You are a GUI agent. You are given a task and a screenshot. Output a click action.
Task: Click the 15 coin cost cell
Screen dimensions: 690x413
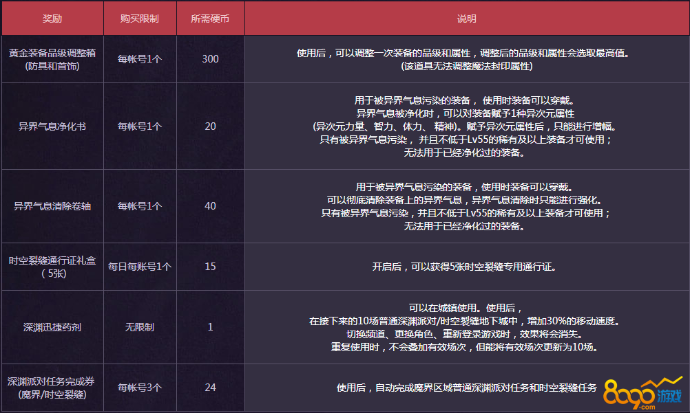(x=210, y=267)
